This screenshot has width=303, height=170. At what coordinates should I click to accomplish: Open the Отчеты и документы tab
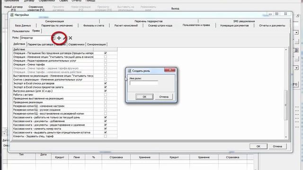(272, 25)
